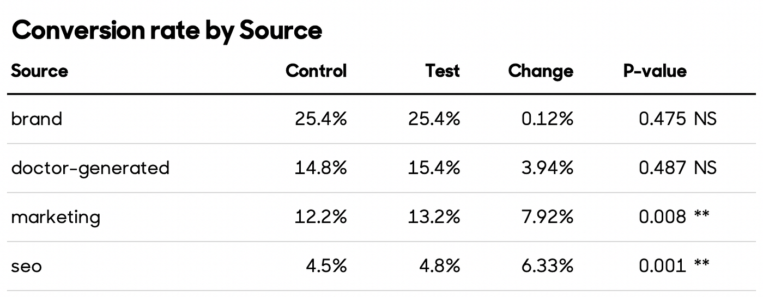Select the Control column header
763x297 pixels.
tap(316, 71)
